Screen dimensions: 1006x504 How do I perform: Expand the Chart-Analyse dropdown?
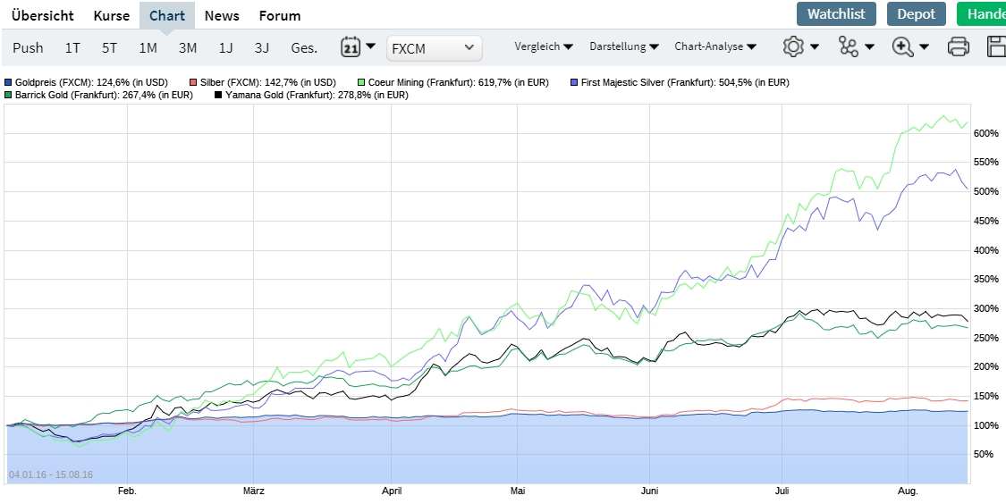coord(715,47)
